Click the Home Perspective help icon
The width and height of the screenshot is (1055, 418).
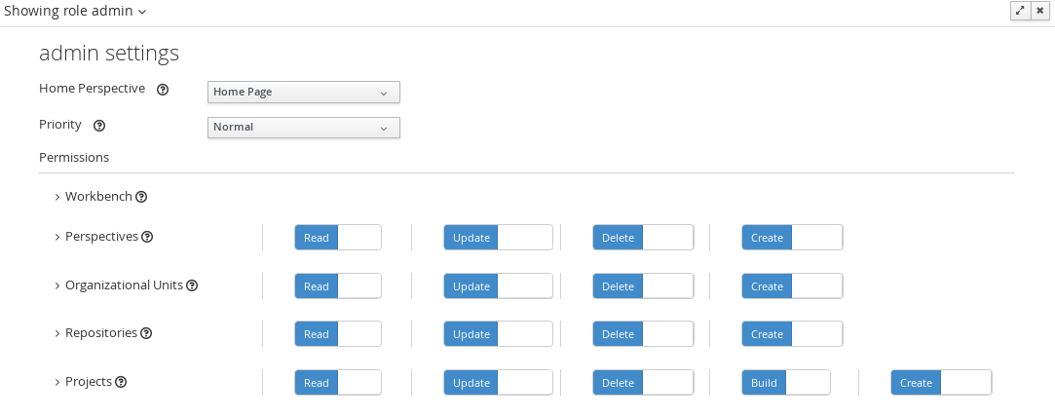click(163, 90)
